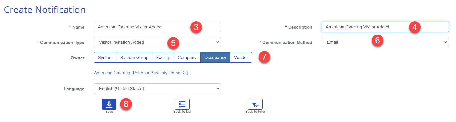
Task: Click the red step 8 marker
Action: (126, 104)
